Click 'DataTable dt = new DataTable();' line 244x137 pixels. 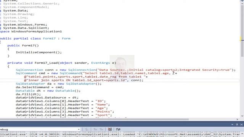pyautogui.click(x=48, y=91)
